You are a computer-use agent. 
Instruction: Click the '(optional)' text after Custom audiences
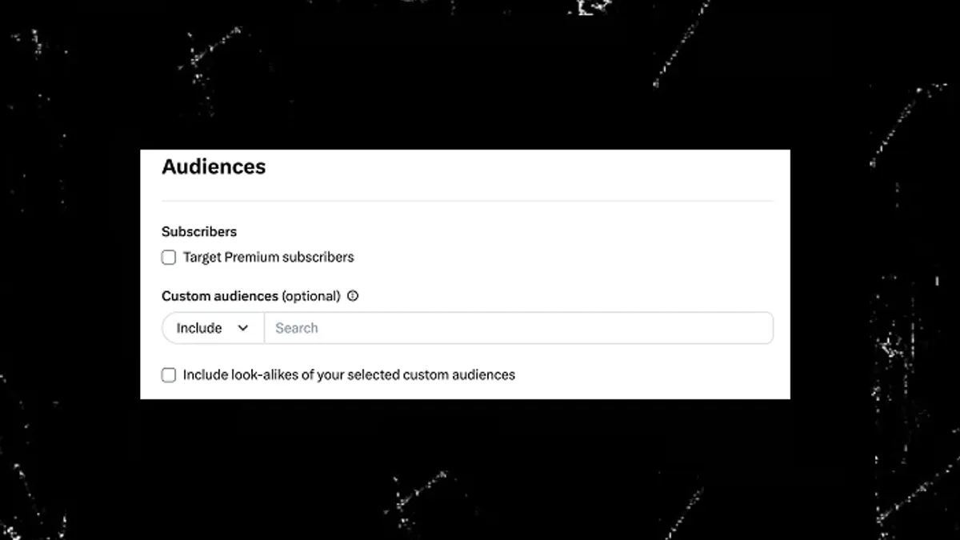pyautogui.click(x=311, y=296)
